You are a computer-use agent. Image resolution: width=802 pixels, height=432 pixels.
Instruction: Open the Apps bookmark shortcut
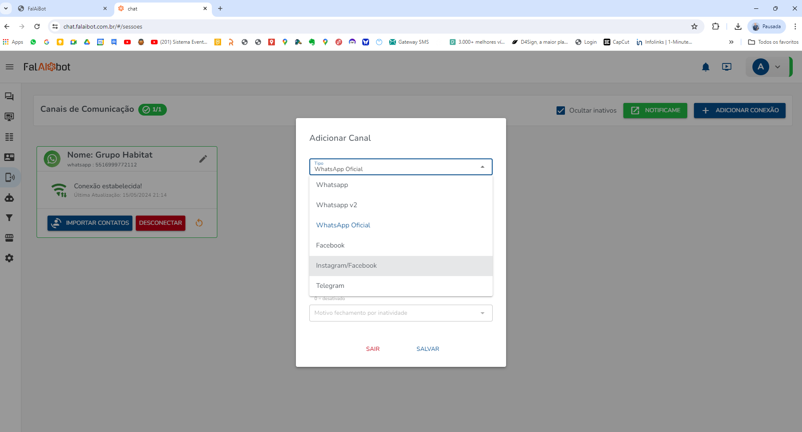(x=13, y=42)
